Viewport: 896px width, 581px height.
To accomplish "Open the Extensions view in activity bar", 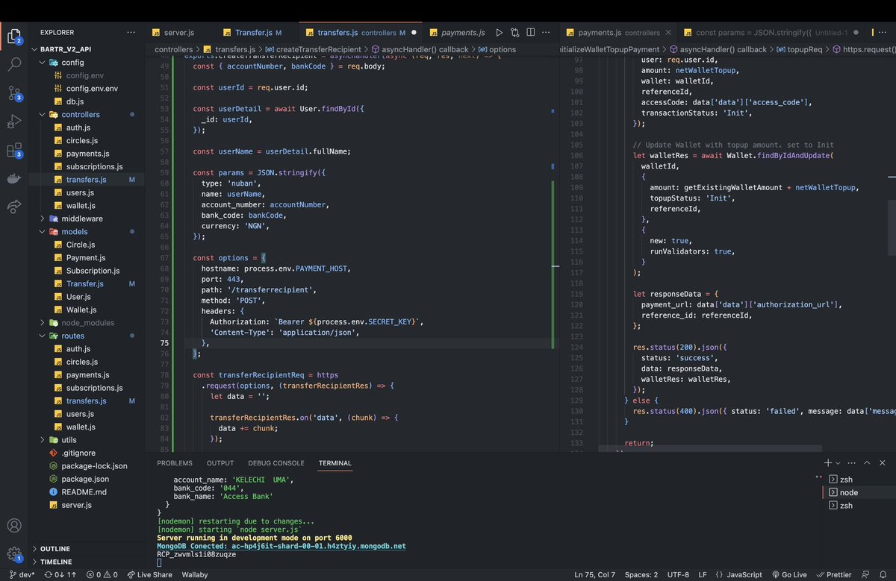I will [14, 151].
